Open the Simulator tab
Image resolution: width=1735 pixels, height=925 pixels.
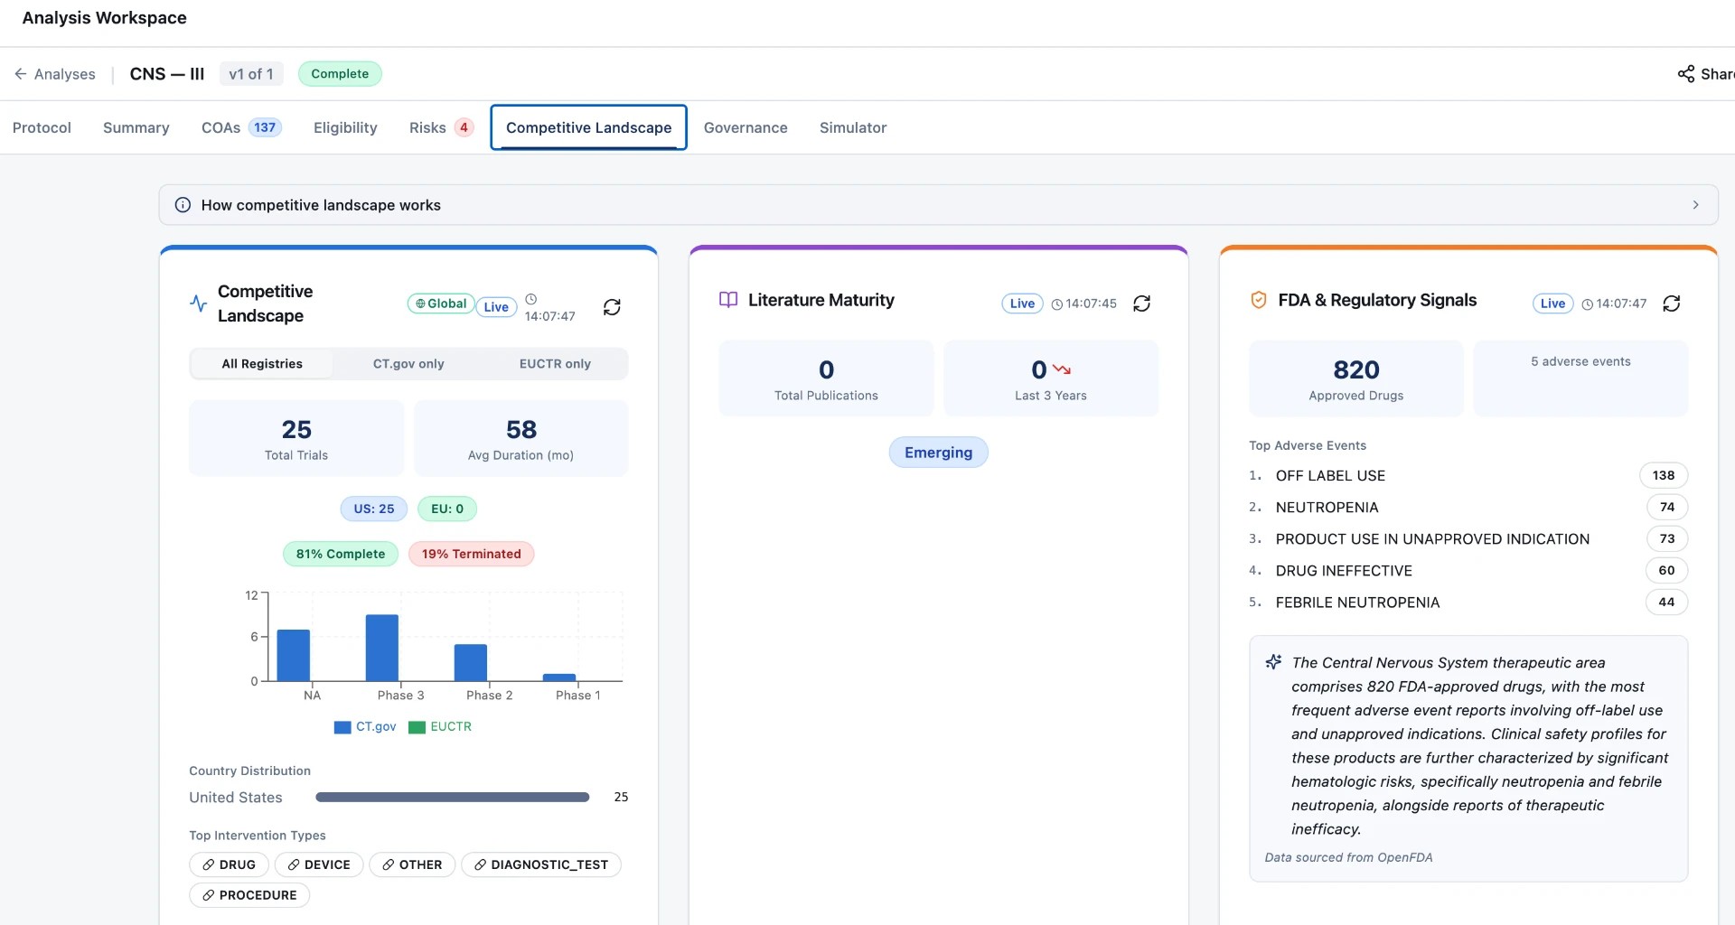[x=853, y=128]
